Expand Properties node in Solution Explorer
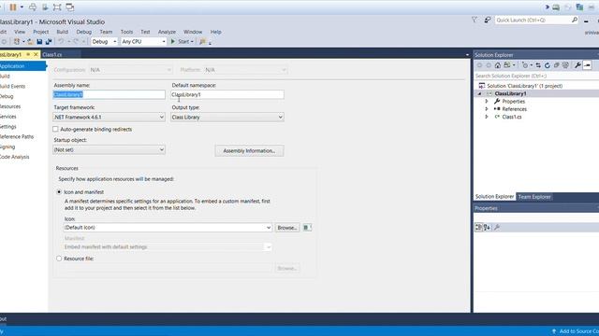 click(487, 102)
